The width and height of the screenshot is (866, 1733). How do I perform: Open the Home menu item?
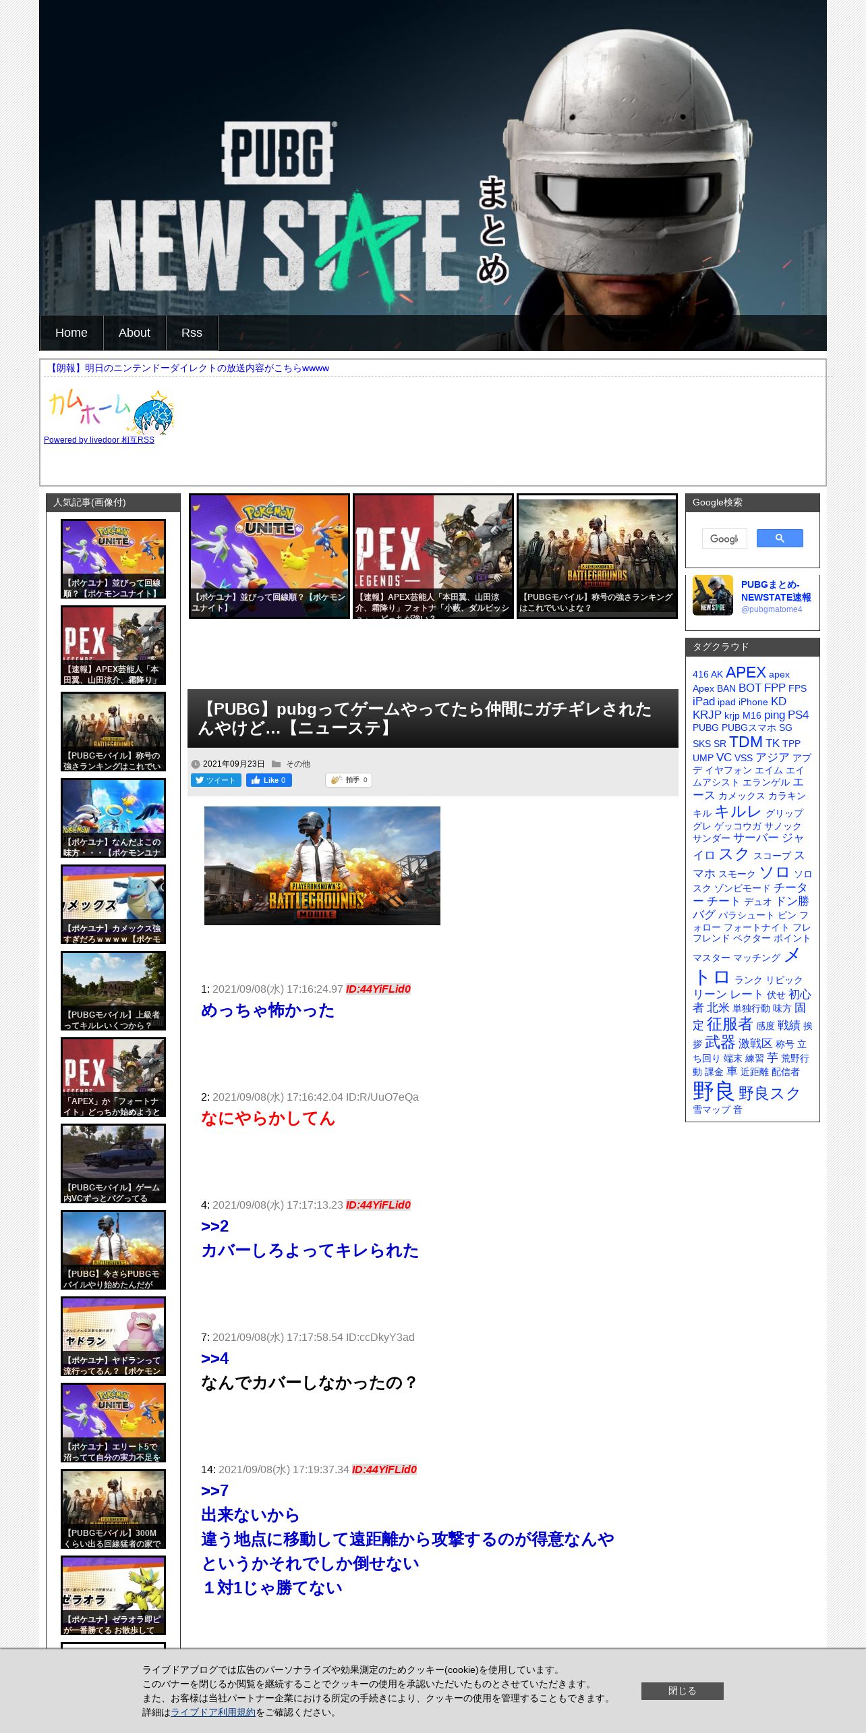coord(71,333)
